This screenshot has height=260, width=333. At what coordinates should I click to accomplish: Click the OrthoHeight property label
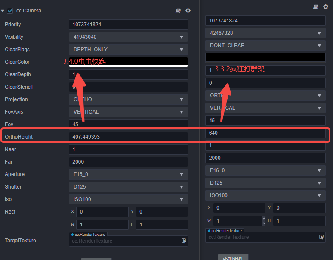18,137
